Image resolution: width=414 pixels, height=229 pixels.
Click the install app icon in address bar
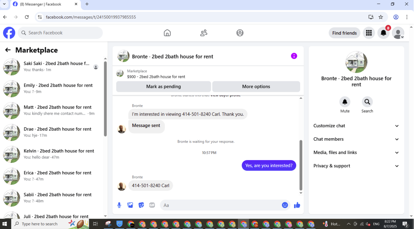point(371,17)
